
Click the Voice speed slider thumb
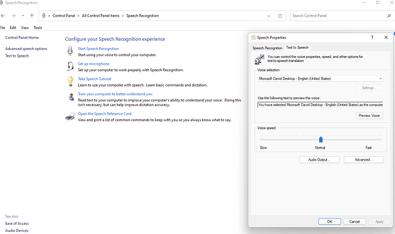[320, 139]
